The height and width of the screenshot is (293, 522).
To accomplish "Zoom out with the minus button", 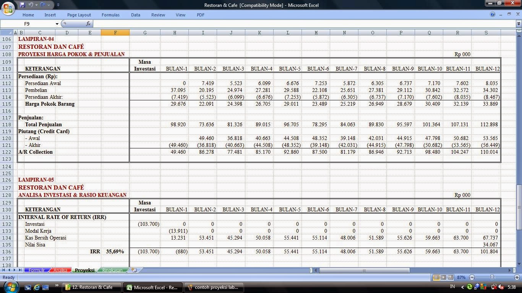I will point(472,277).
